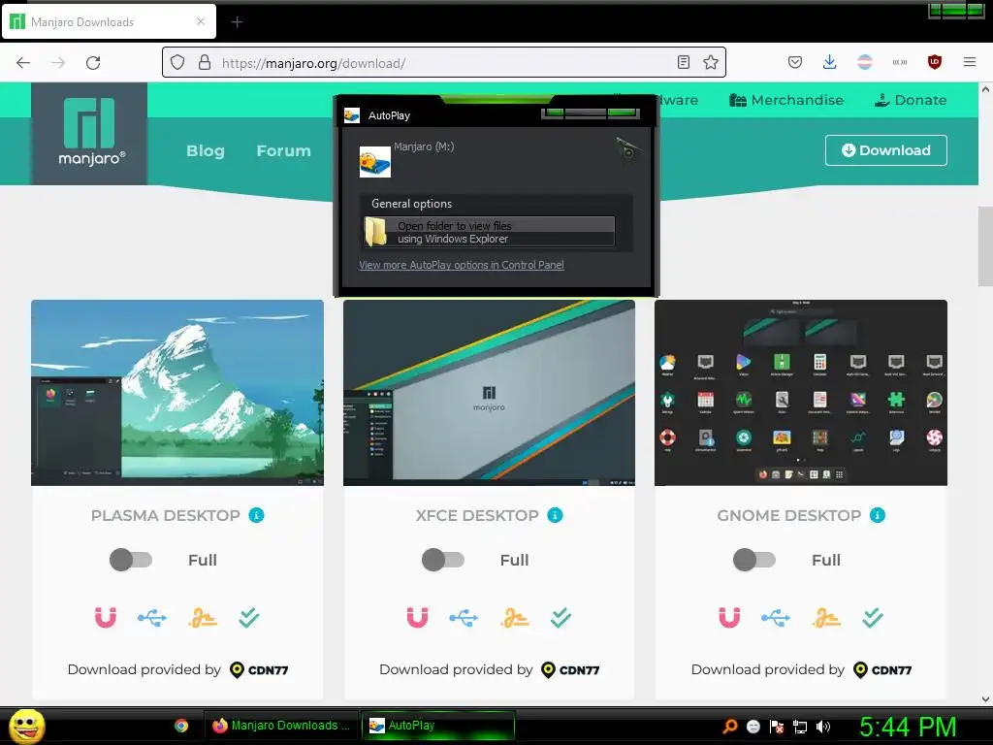Image resolution: width=993 pixels, height=745 pixels.
Task: Click GNOME USB image download icon
Action: click(776, 617)
